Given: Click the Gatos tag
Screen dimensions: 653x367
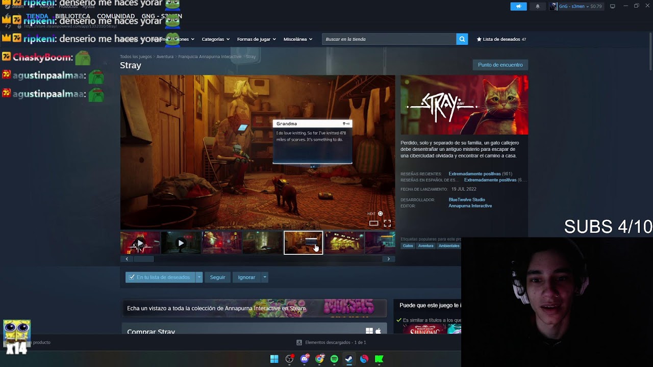Looking at the screenshot, I should pos(408,246).
